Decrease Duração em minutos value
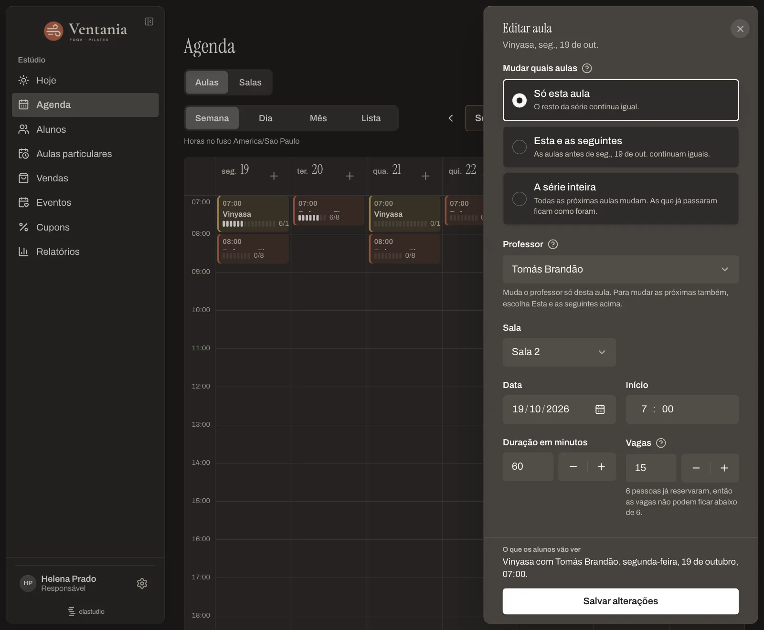This screenshot has height=630, width=764. pos(573,467)
